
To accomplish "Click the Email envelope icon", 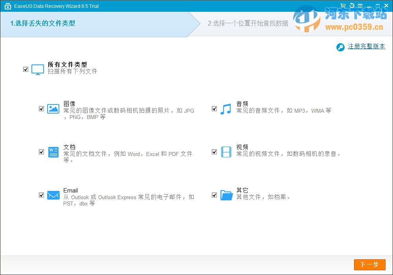I will point(53,195).
